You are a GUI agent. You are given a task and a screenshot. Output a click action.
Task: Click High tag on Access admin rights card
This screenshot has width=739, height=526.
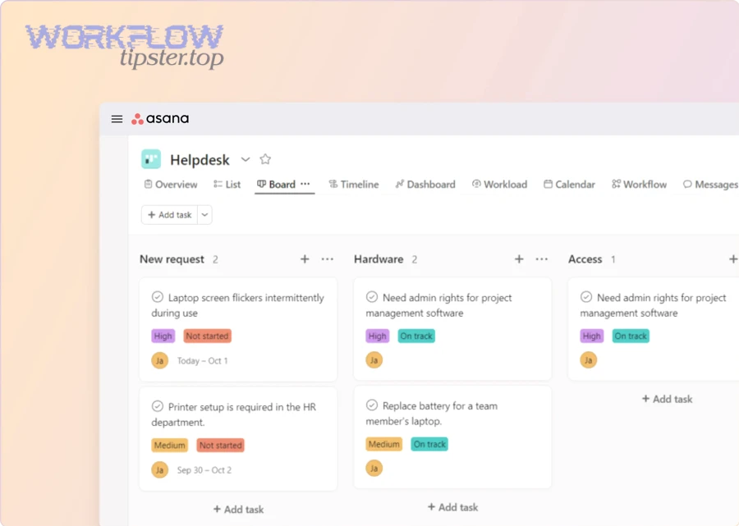click(x=592, y=336)
